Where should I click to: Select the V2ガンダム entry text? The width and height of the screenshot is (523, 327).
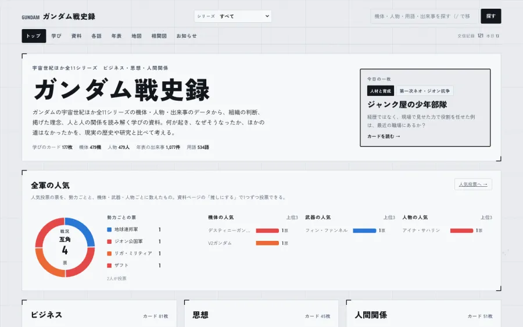tap(220, 243)
